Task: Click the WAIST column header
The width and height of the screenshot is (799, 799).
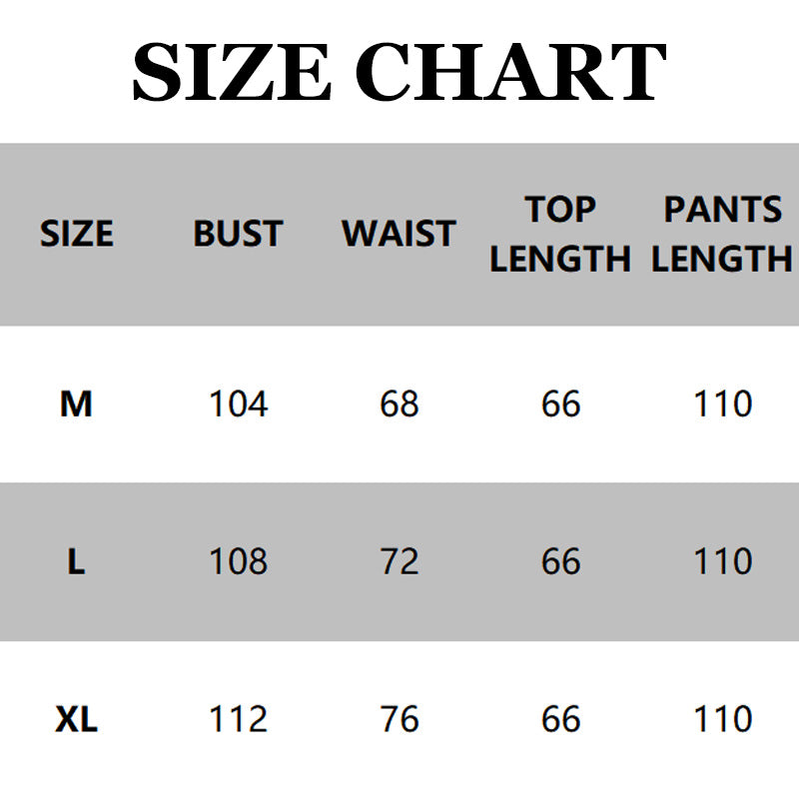Action: 399,234
